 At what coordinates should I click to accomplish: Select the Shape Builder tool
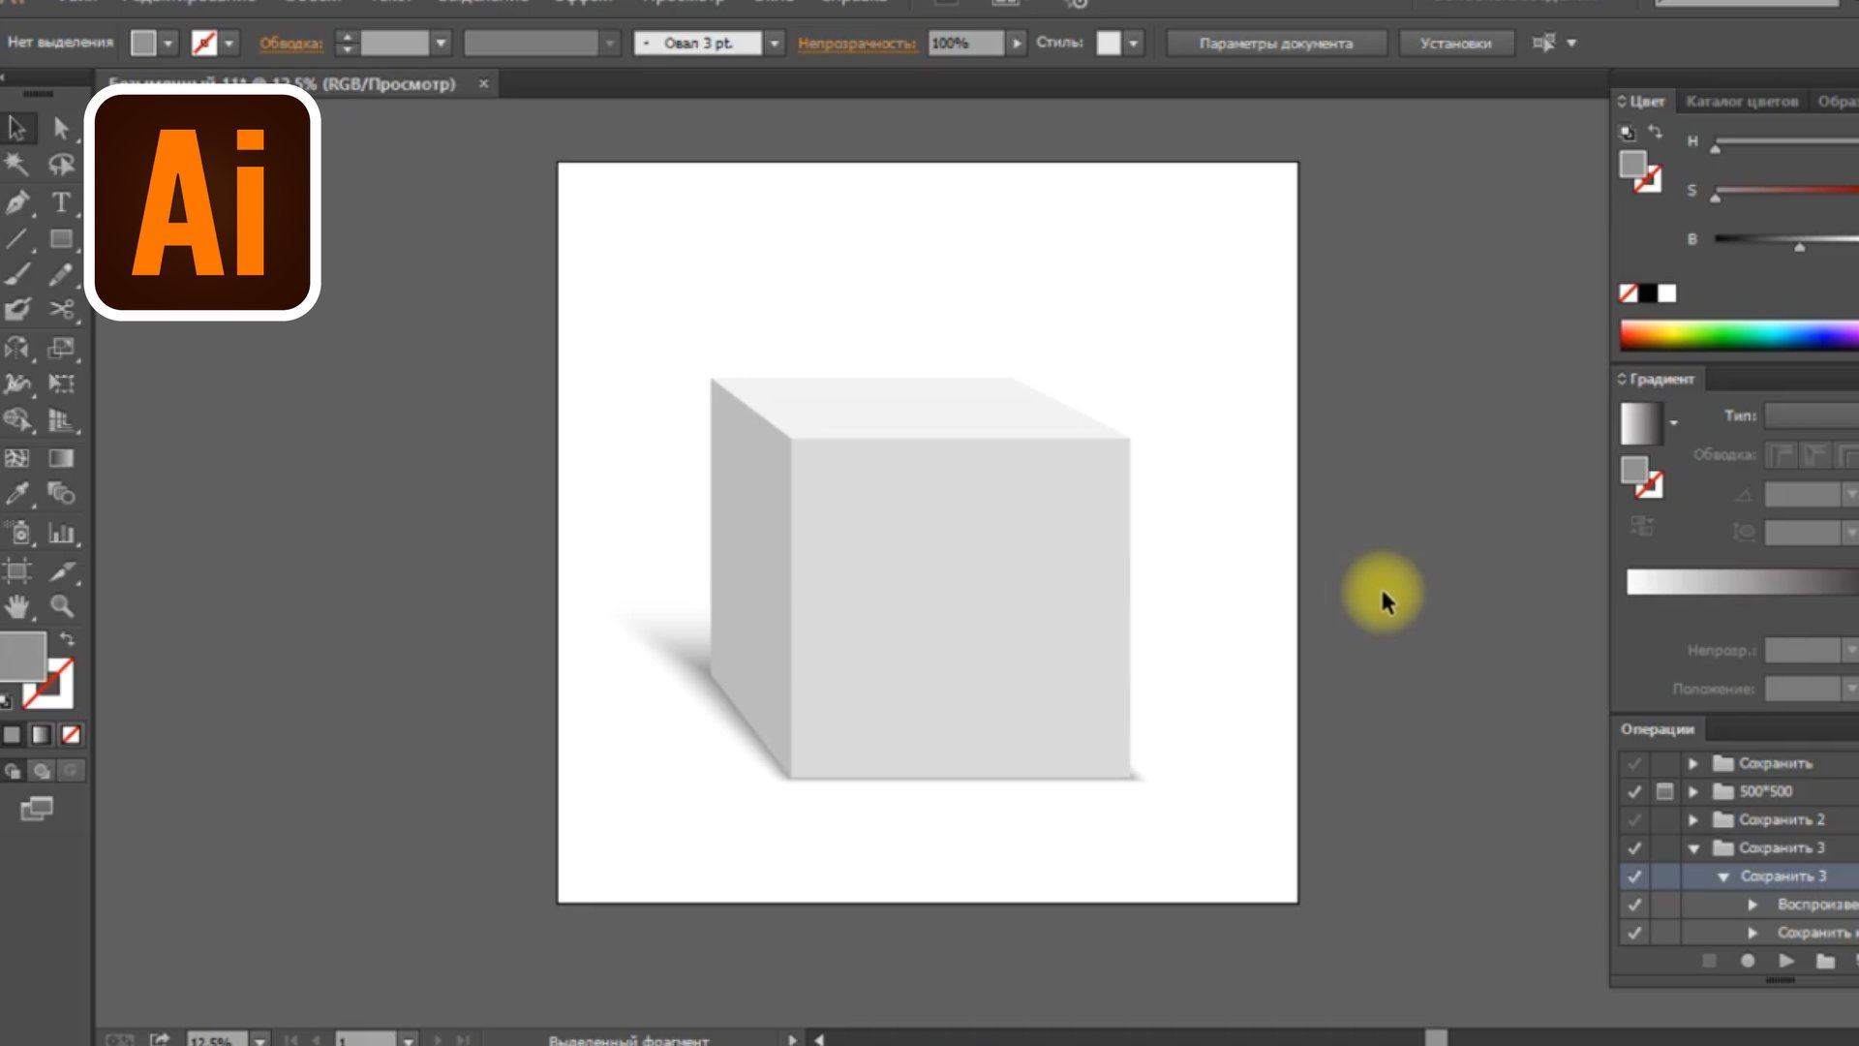click(x=17, y=420)
